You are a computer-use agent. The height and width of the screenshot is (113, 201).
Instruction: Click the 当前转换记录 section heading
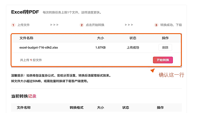24,96
